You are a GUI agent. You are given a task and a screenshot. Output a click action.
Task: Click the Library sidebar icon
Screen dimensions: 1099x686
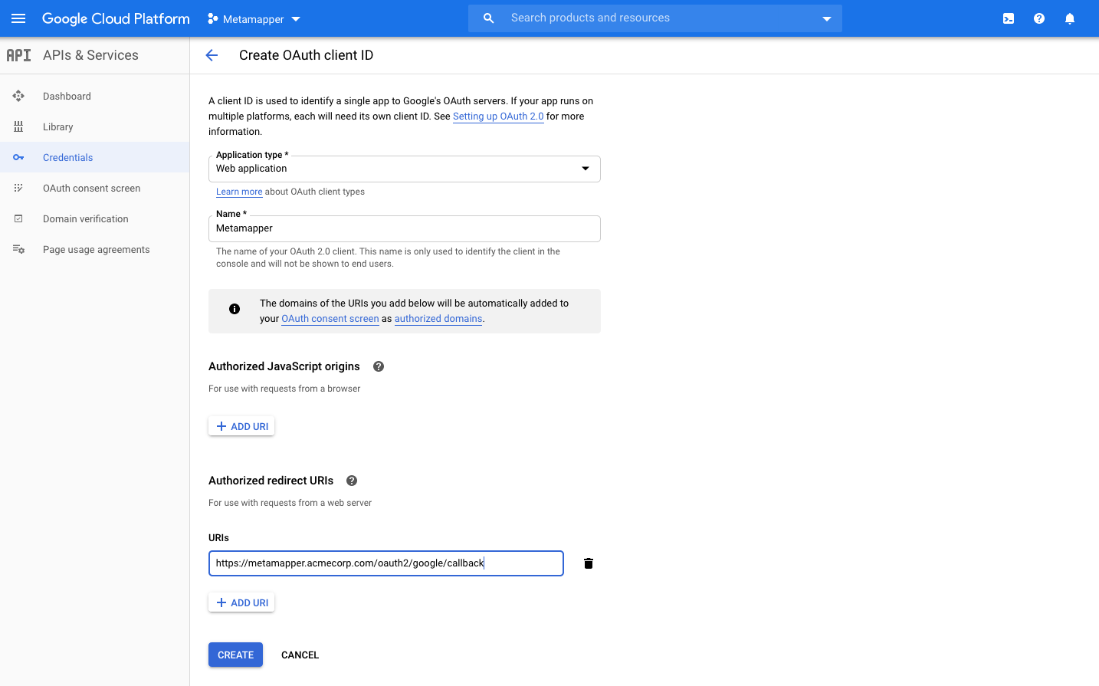click(x=18, y=126)
